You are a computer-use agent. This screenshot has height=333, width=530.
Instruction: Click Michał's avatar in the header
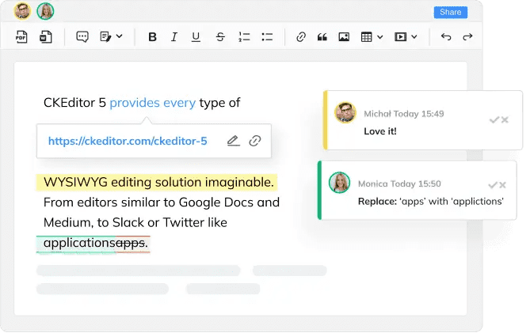[x=22, y=11]
